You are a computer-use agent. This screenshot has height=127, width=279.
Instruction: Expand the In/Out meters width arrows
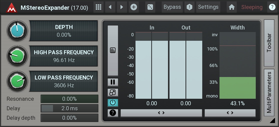pos(161,113)
